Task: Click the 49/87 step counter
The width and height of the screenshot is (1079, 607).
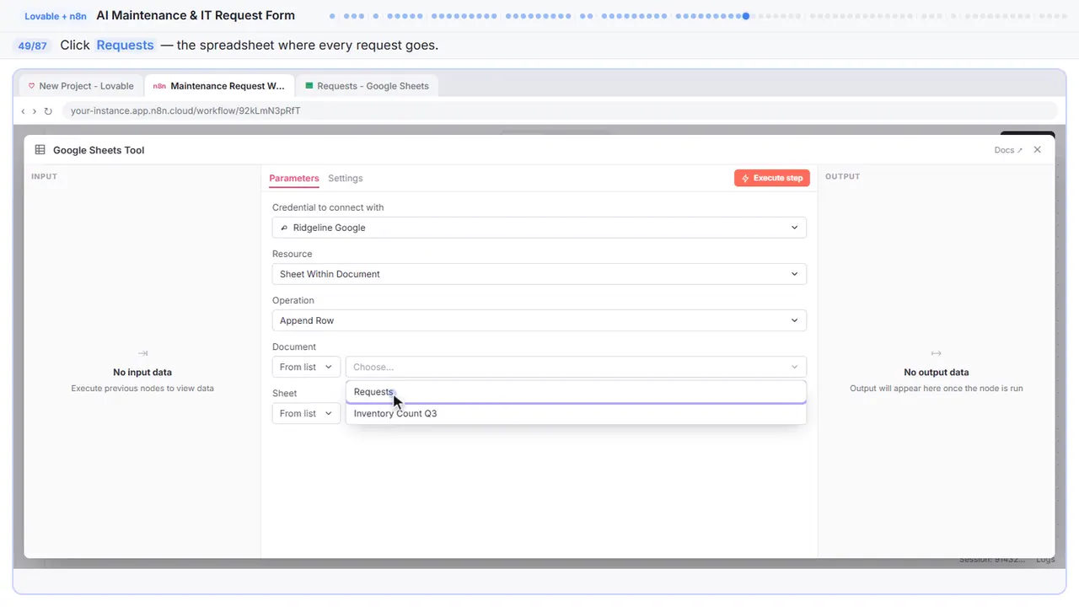Action: click(33, 46)
